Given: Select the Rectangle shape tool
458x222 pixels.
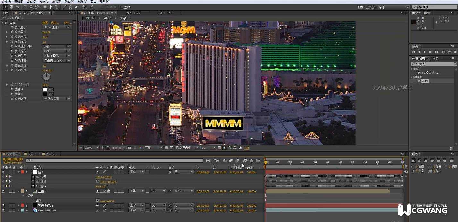Looking at the screenshot, I should click(x=45, y=7).
